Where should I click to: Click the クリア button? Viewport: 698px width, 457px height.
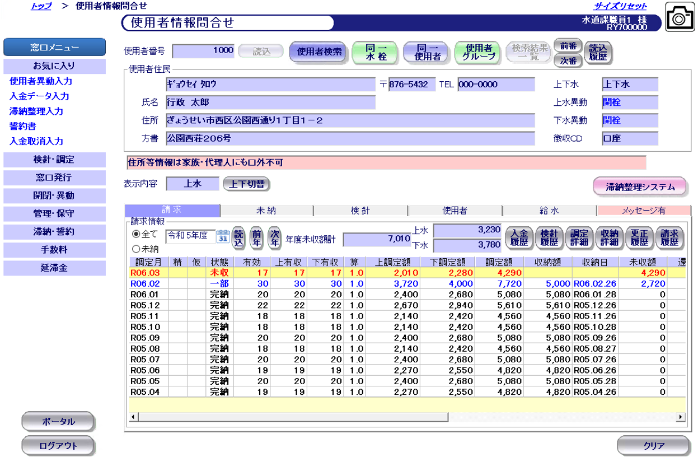click(654, 446)
